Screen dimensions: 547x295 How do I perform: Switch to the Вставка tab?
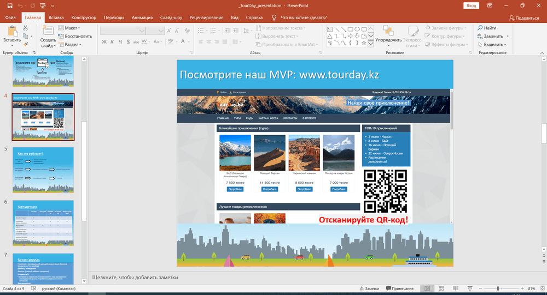tap(56, 17)
